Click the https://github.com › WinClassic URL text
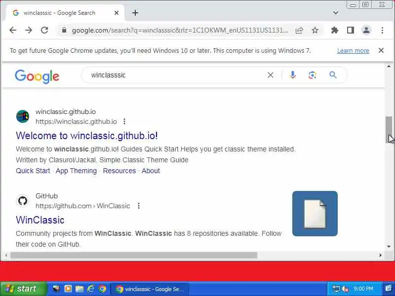 coord(82,206)
